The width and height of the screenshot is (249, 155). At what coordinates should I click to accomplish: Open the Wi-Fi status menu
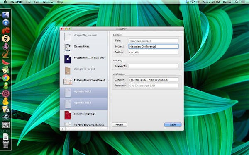[193, 2]
